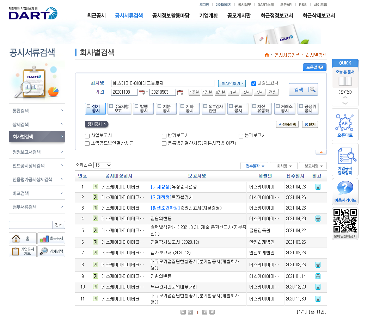
Task: Open the end date calendar icon
Action: [180, 92]
